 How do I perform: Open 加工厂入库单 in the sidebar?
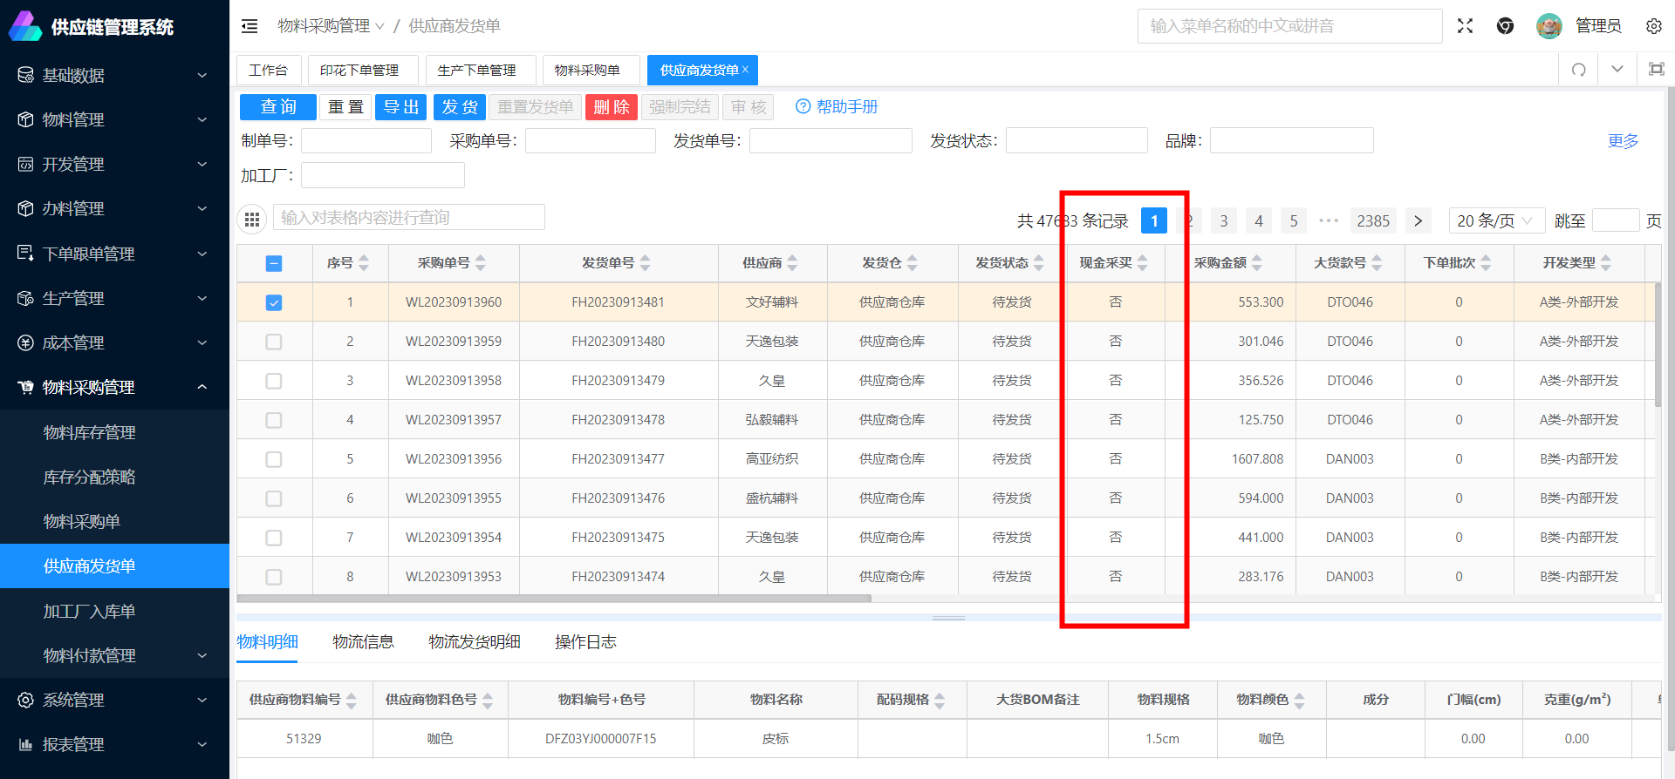point(89,611)
